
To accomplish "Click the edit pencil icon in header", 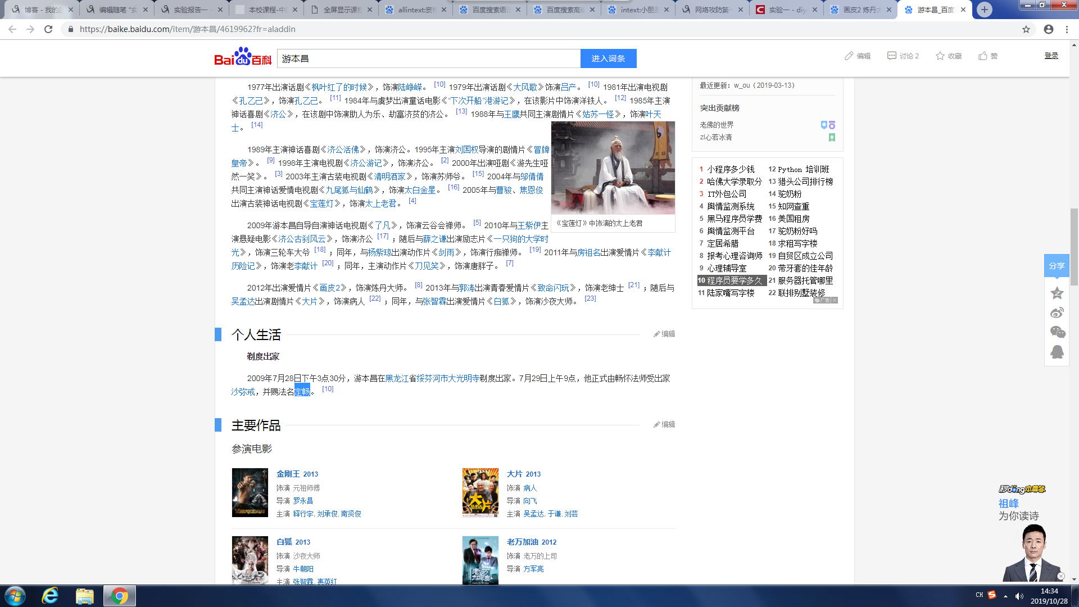I will (x=849, y=56).
